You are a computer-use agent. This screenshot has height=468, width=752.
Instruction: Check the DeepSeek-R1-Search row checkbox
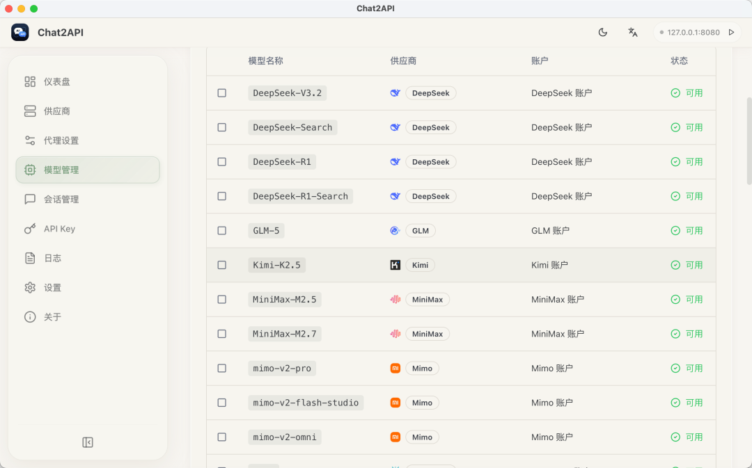coord(221,196)
